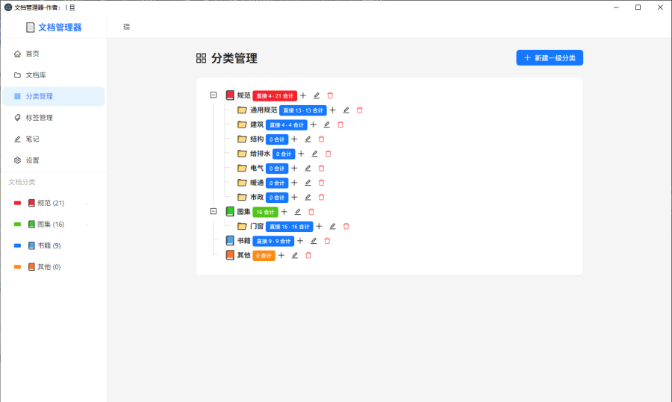
Task: Click the blue 直接 13 · 13 合计 badge
Action: [303, 110]
